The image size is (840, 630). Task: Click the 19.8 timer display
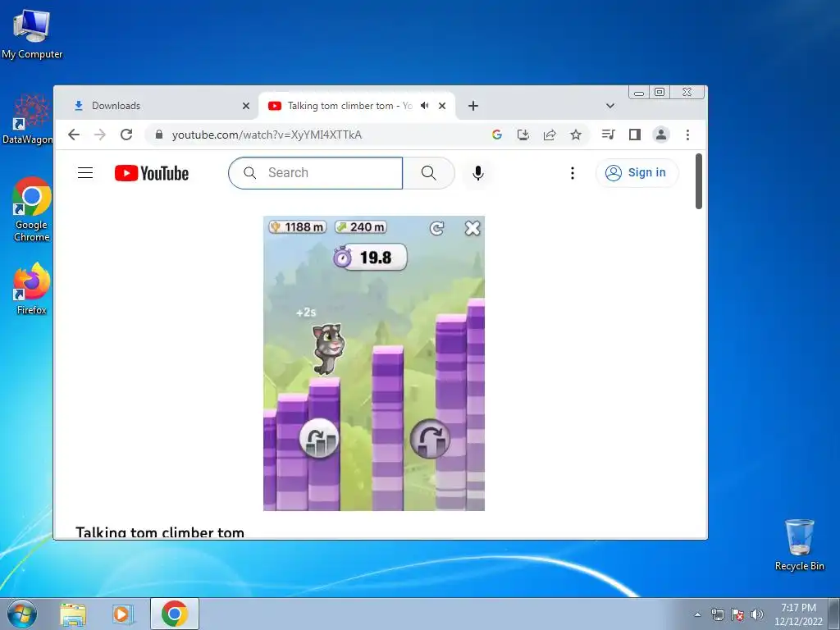[x=370, y=257]
